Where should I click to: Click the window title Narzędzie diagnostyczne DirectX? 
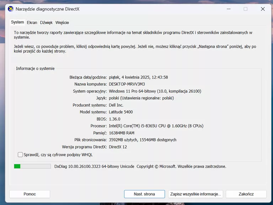(47, 9)
